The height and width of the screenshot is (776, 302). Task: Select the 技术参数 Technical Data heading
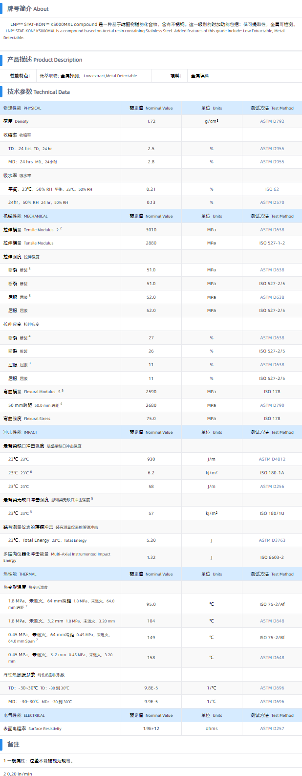pyautogui.click(x=38, y=92)
